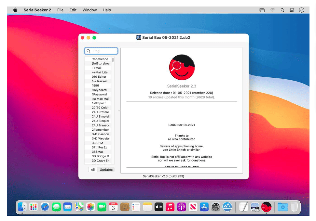Click the app list scrollbar thumb
The width and height of the screenshot is (316, 221).
point(113,59)
